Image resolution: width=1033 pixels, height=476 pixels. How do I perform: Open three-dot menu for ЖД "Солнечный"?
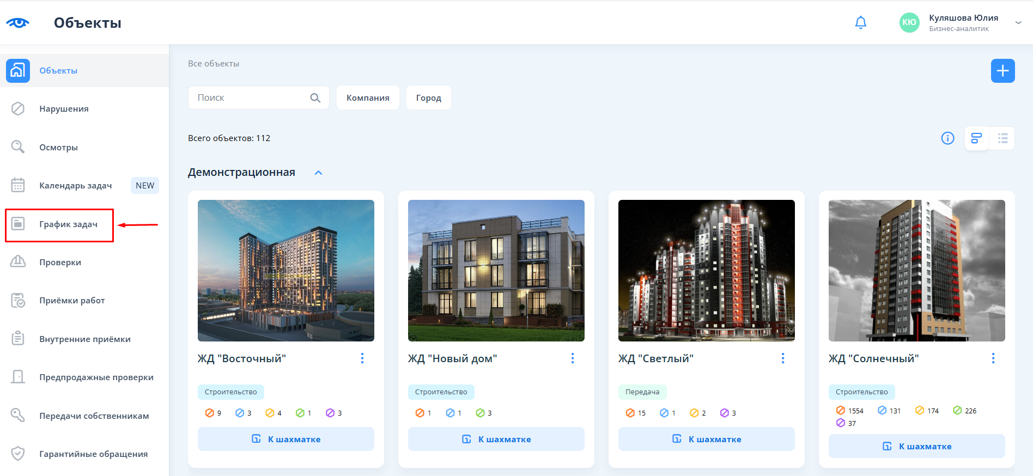pyautogui.click(x=993, y=358)
